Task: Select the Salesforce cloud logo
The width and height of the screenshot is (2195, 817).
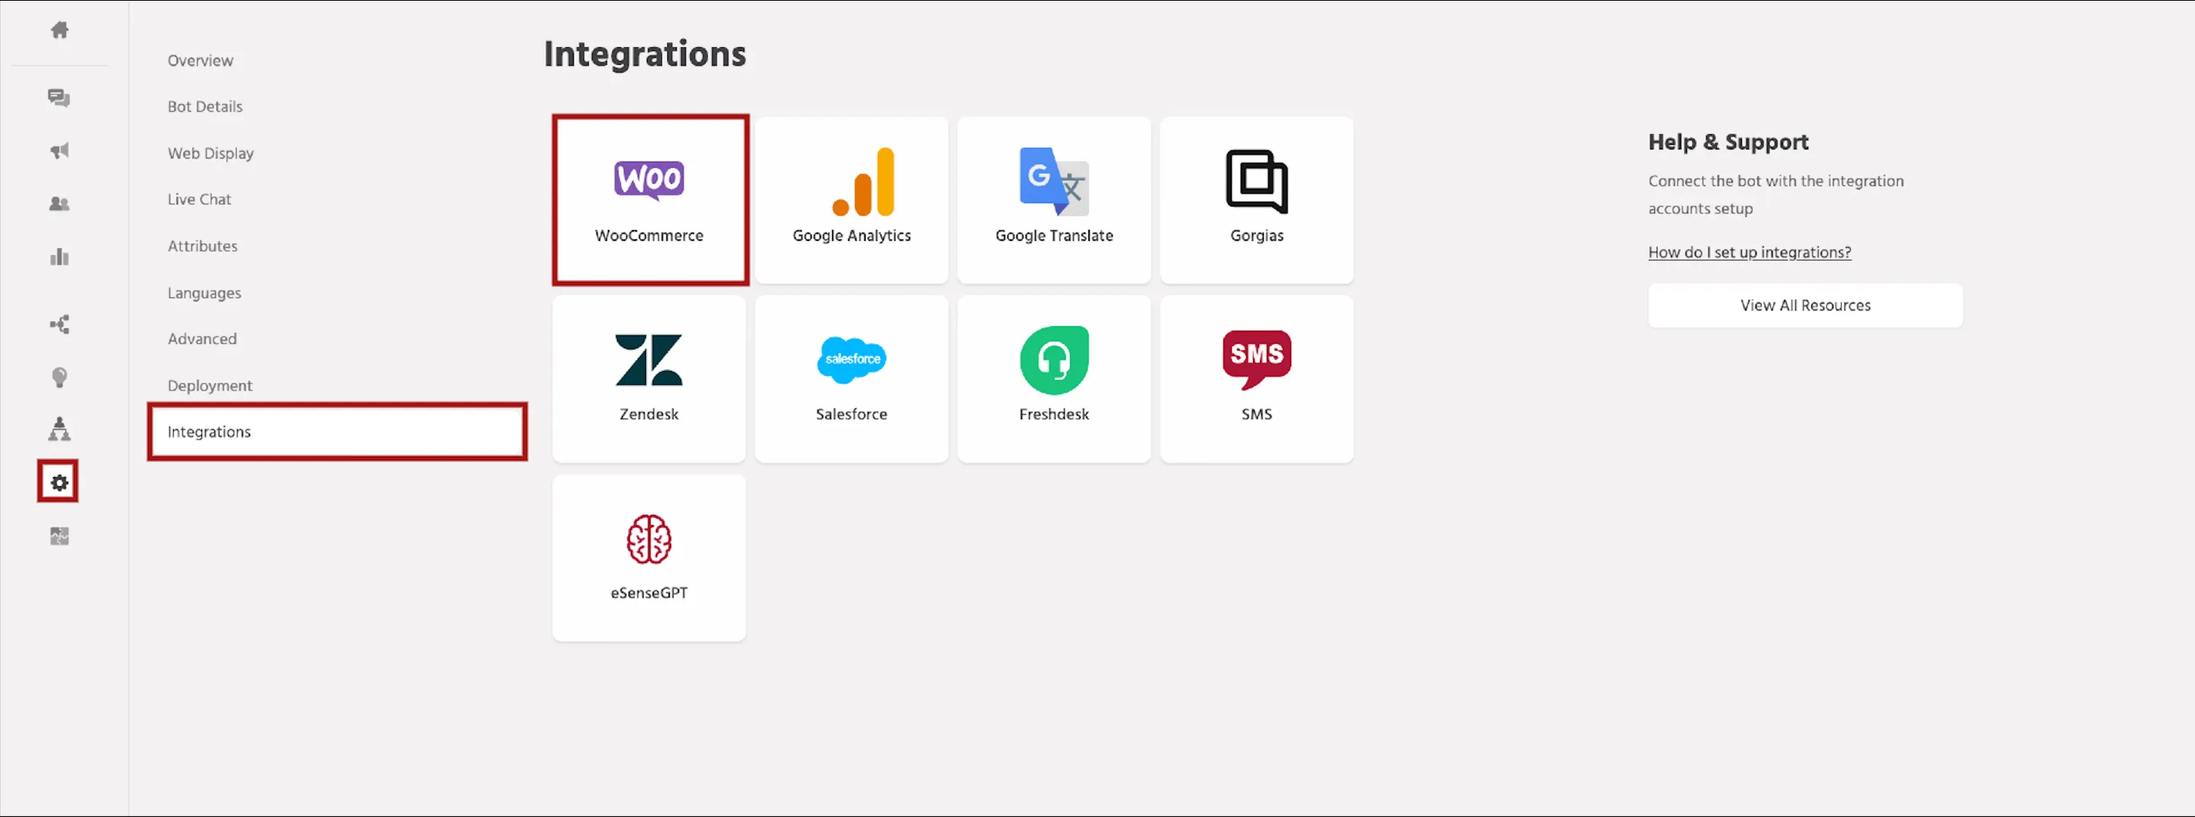Action: coord(851,359)
